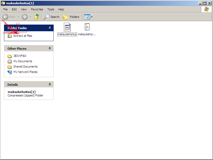The image size is (213, 160).
Task: Maximize the maksukehoitus[1] window
Action: click(204, 3)
